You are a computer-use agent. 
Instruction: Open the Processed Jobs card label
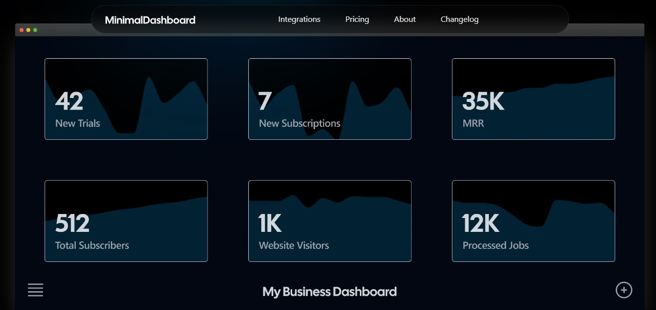pos(495,245)
